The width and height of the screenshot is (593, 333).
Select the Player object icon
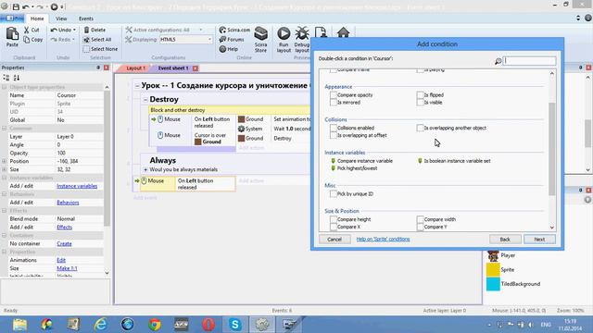point(493,255)
